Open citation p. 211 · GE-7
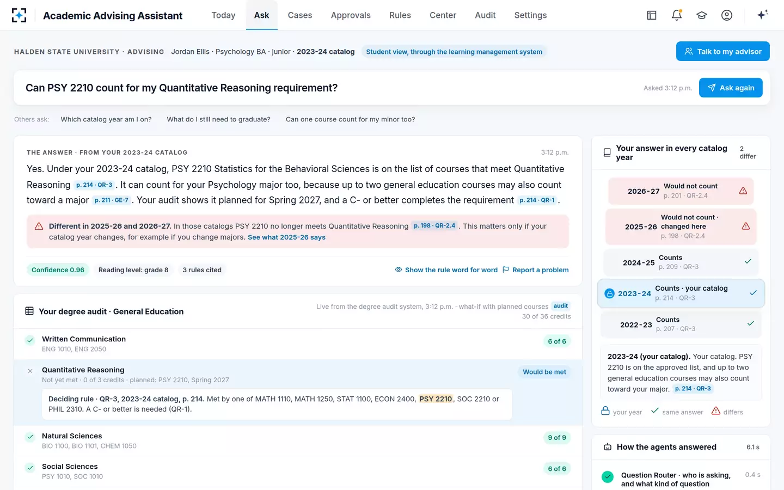Image resolution: width=784 pixels, height=490 pixels. [x=112, y=200]
